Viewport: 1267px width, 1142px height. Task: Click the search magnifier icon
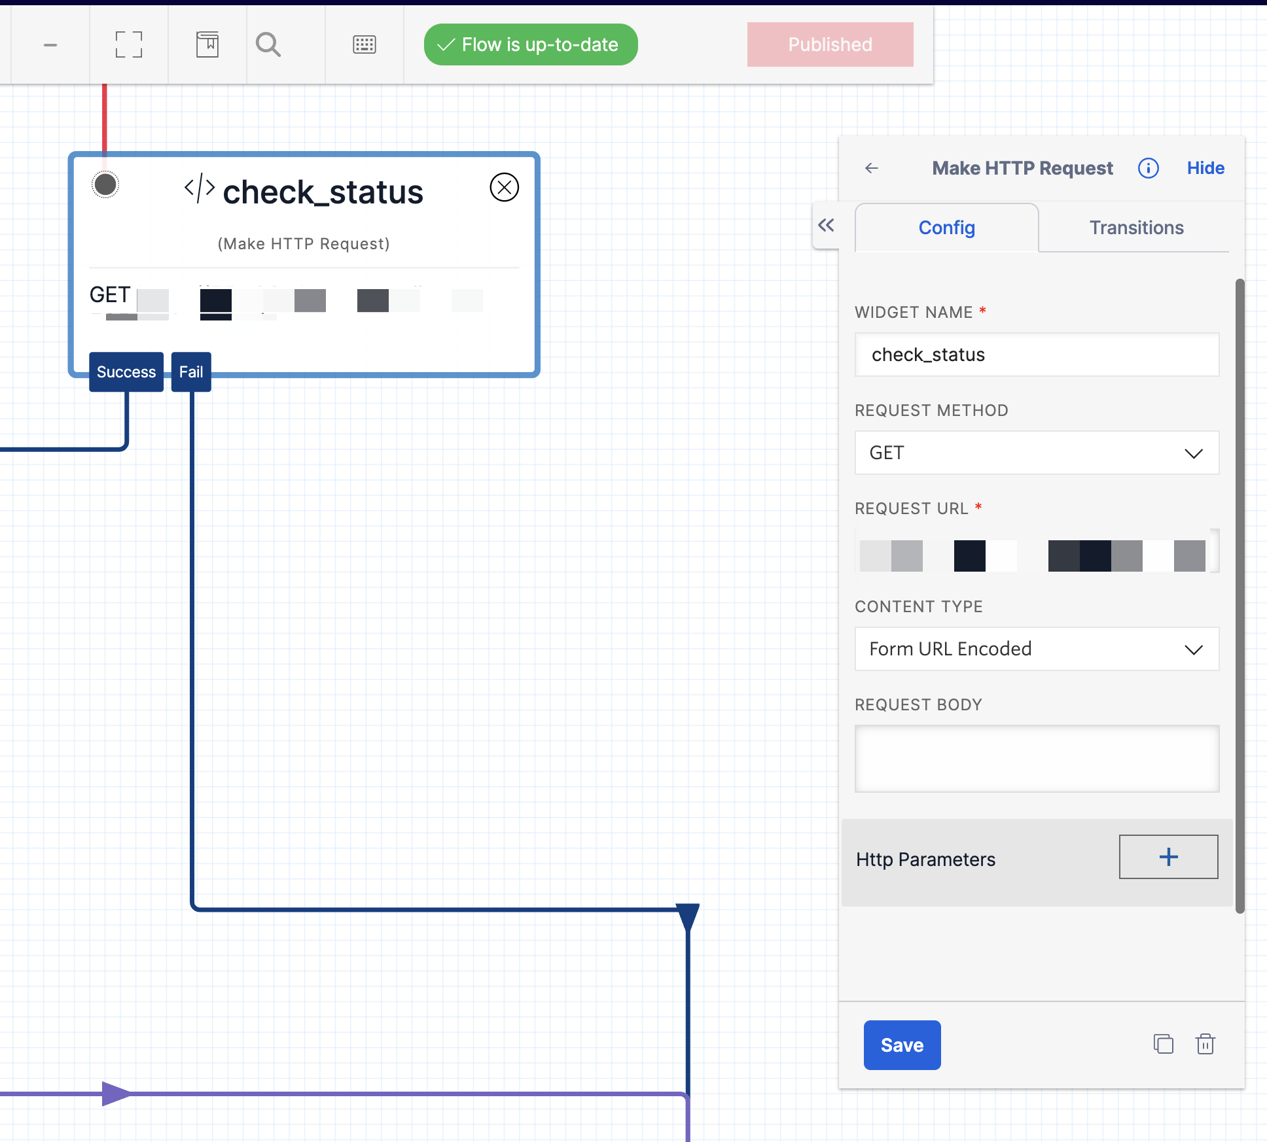click(x=268, y=45)
